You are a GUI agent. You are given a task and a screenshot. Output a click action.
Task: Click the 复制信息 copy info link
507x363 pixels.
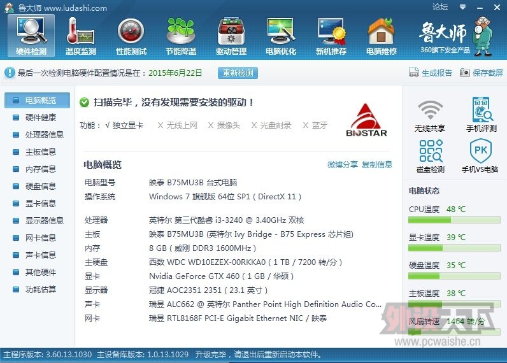tap(376, 164)
